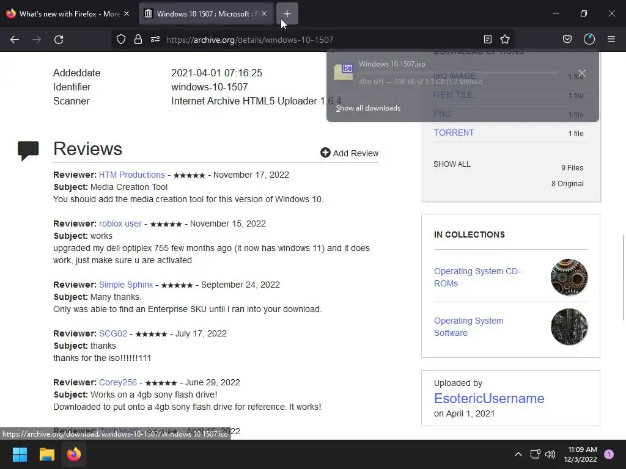
Task: Close the Windows 10 1507 tab
Action: point(264,13)
